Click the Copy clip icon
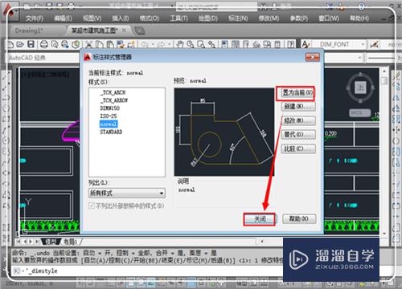 point(100,44)
